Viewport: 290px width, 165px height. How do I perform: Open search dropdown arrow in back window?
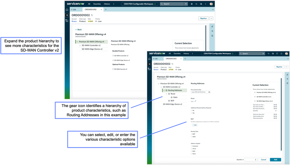point(186,4)
